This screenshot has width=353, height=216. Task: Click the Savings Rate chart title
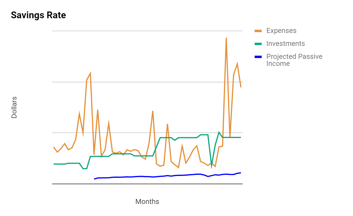[x=38, y=15]
